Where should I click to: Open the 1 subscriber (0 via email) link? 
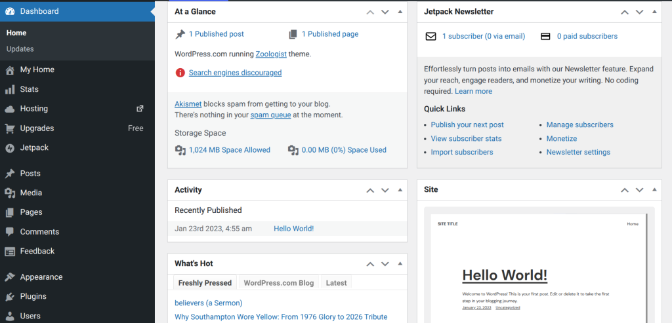coord(484,37)
